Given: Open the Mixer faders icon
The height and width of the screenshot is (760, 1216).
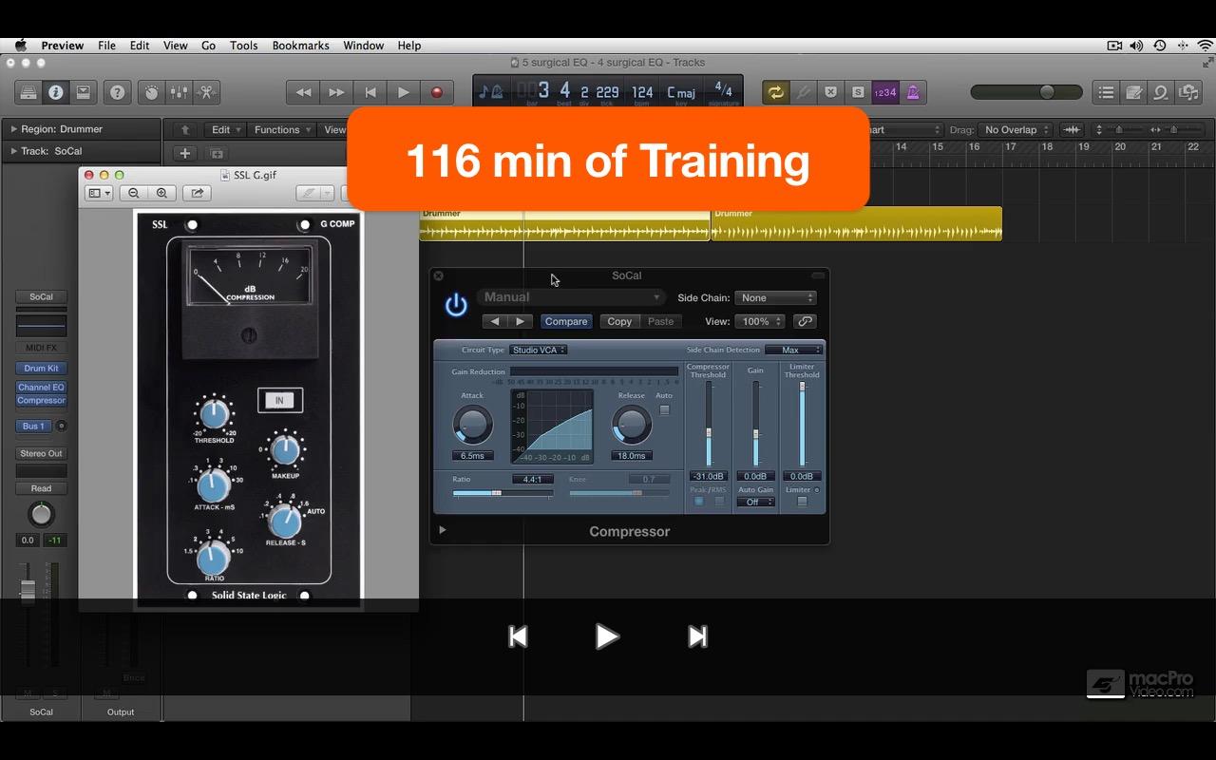Looking at the screenshot, I should tap(179, 92).
